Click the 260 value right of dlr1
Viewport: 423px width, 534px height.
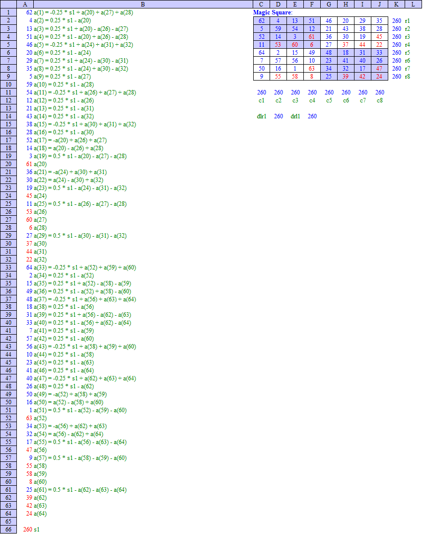point(279,116)
